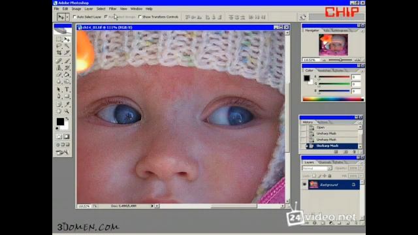Viewport: 418px width, 235px height.
Task: Click the red R slider track
Action: (x=334, y=77)
